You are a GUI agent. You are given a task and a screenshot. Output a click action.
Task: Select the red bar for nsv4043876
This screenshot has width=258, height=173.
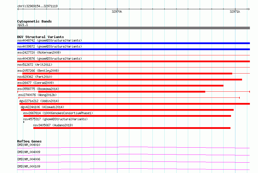coord(133,61)
